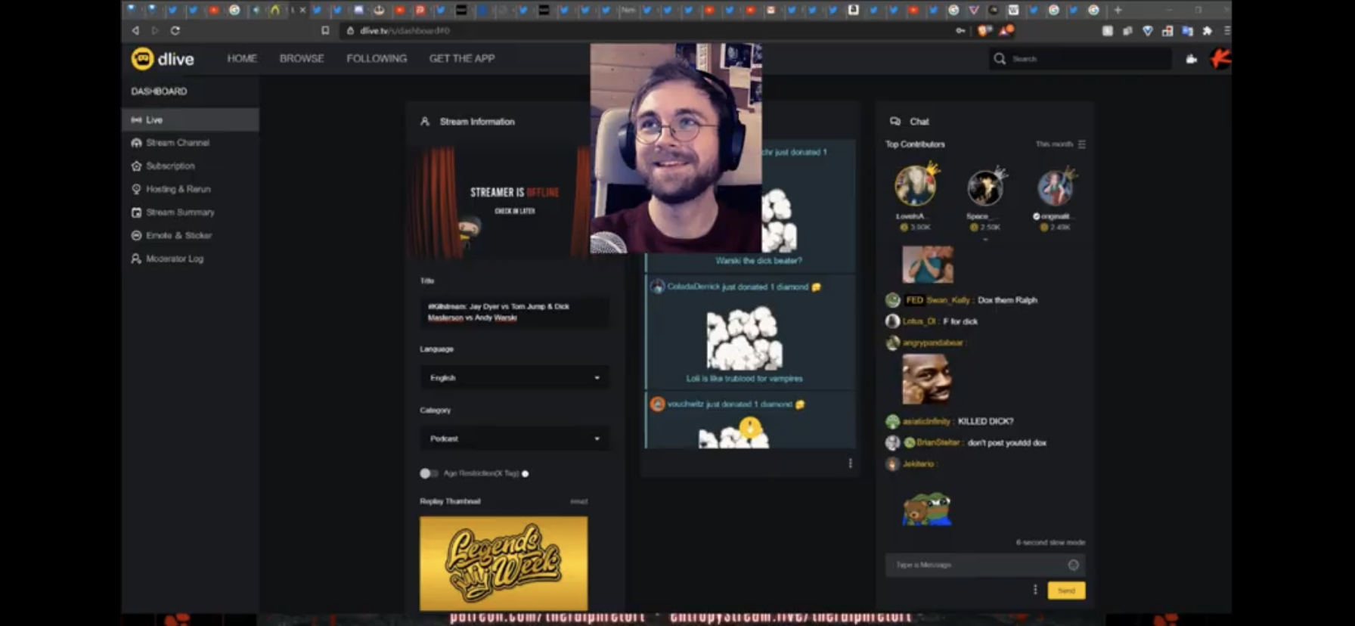Open the Moderator Log
1355x626 pixels.
tap(175, 259)
